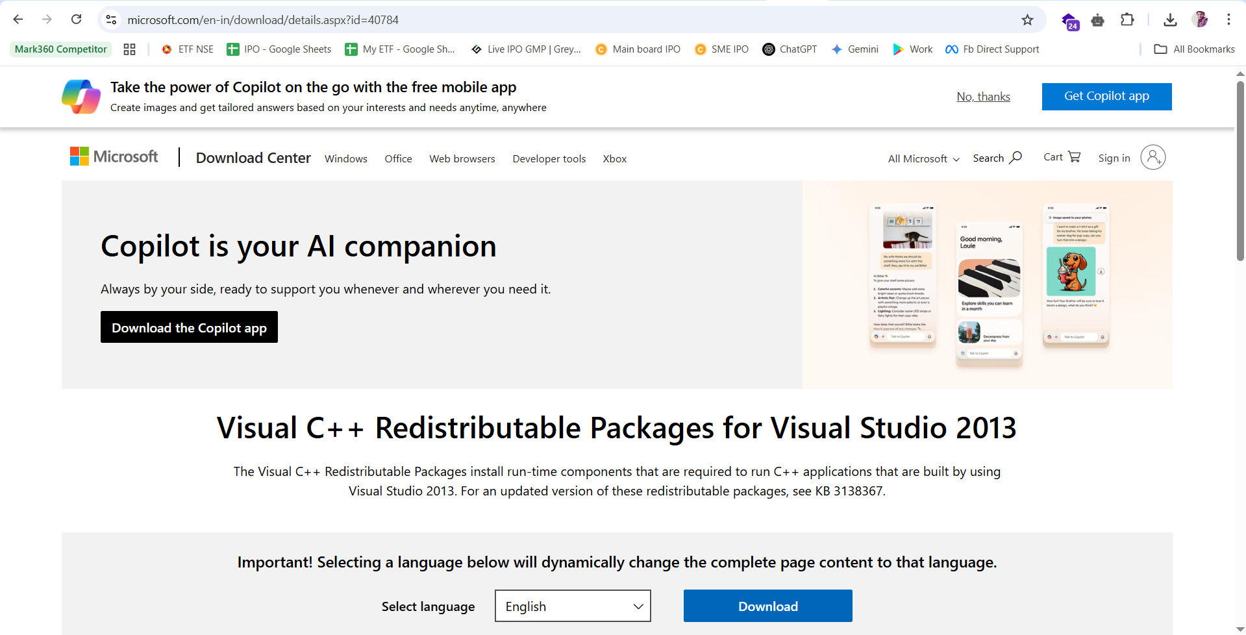
Task: Open the Extensions puzzle piece icon
Action: pyautogui.click(x=1127, y=19)
